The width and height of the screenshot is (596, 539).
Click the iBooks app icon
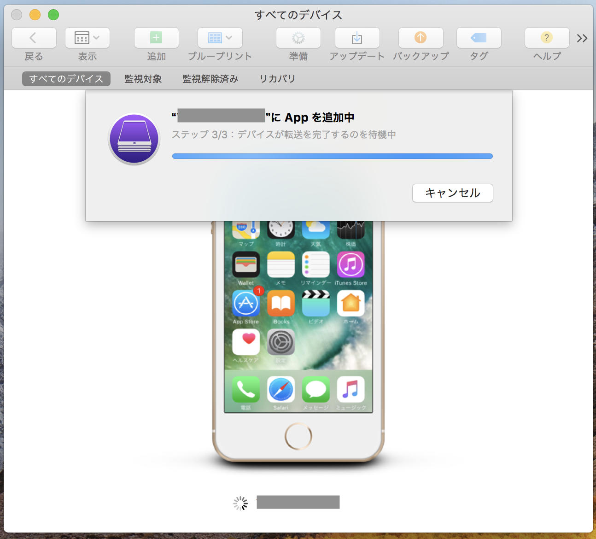point(281,303)
